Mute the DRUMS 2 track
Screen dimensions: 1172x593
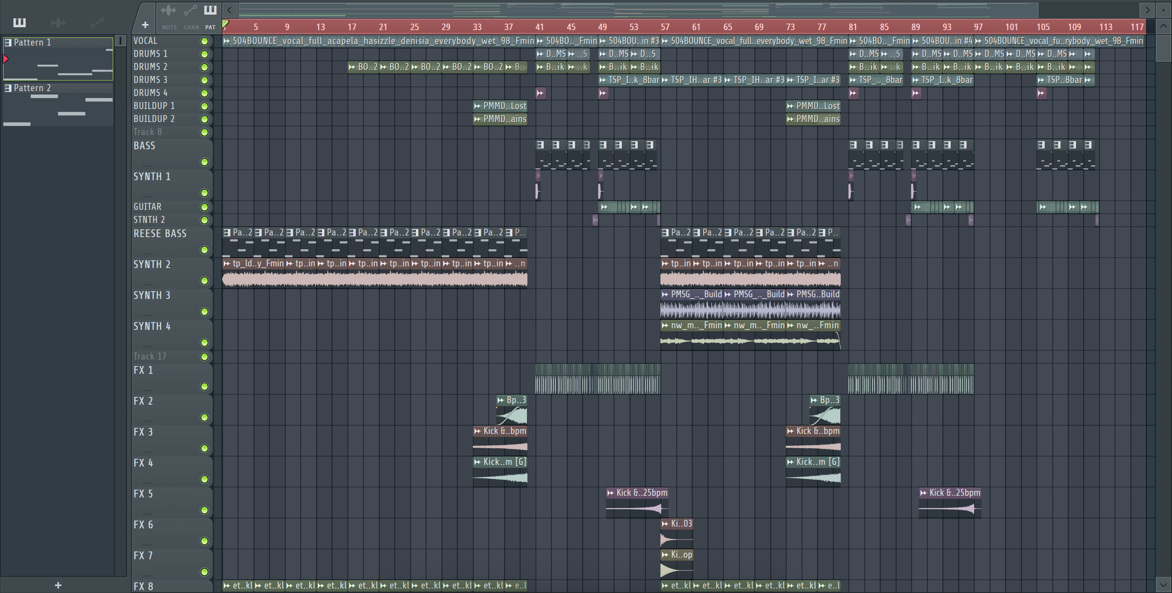(205, 67)
